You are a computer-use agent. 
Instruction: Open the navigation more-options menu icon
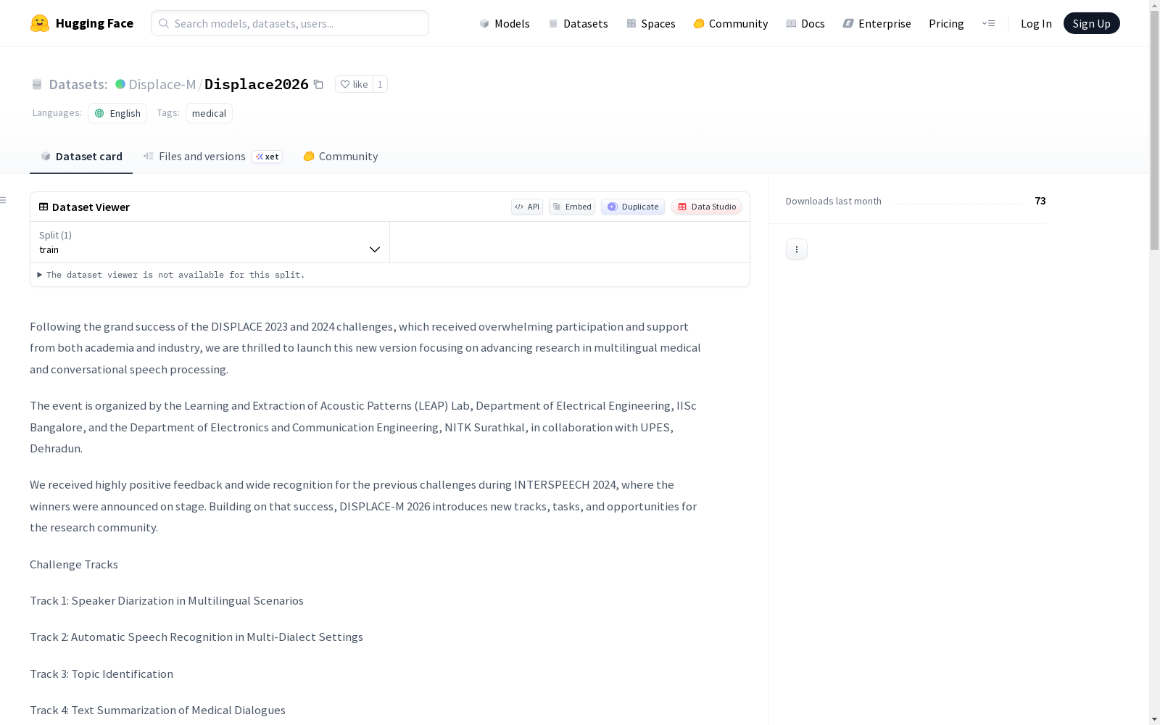[x=988, y=23]
